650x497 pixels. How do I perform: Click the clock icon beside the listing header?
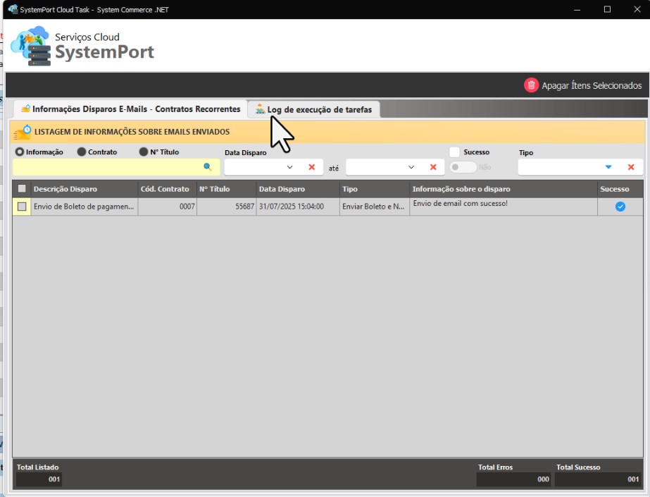pyautogui.click(x=23, y=132)
